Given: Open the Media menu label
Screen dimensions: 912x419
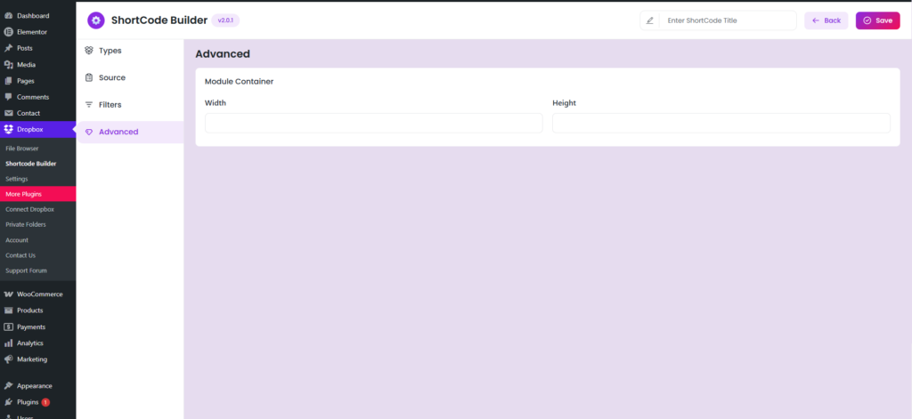Looking at the screenshot, I should pos(26,65).
